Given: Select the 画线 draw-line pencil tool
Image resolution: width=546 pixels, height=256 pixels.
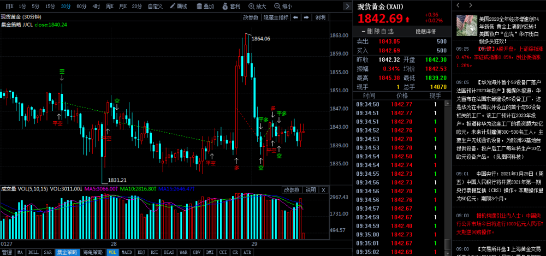Looking at the screenshot, I should click(x=179, y=6).
